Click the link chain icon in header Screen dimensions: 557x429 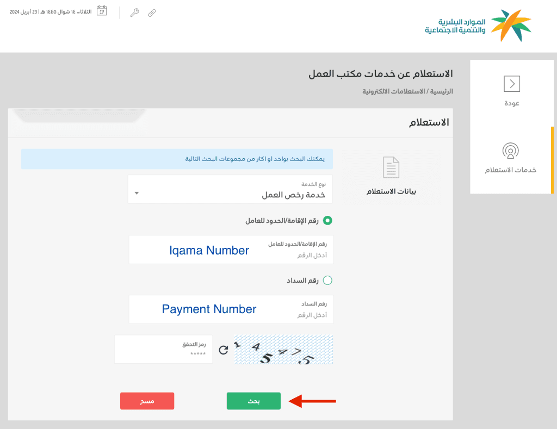152,13
